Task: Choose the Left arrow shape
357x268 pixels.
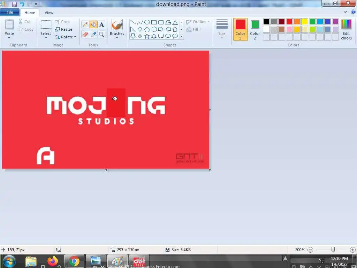Action: point(168,29)
